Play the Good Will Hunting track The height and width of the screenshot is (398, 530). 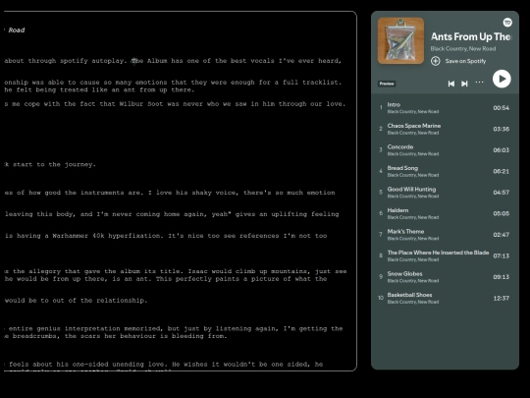coord(445,193)
